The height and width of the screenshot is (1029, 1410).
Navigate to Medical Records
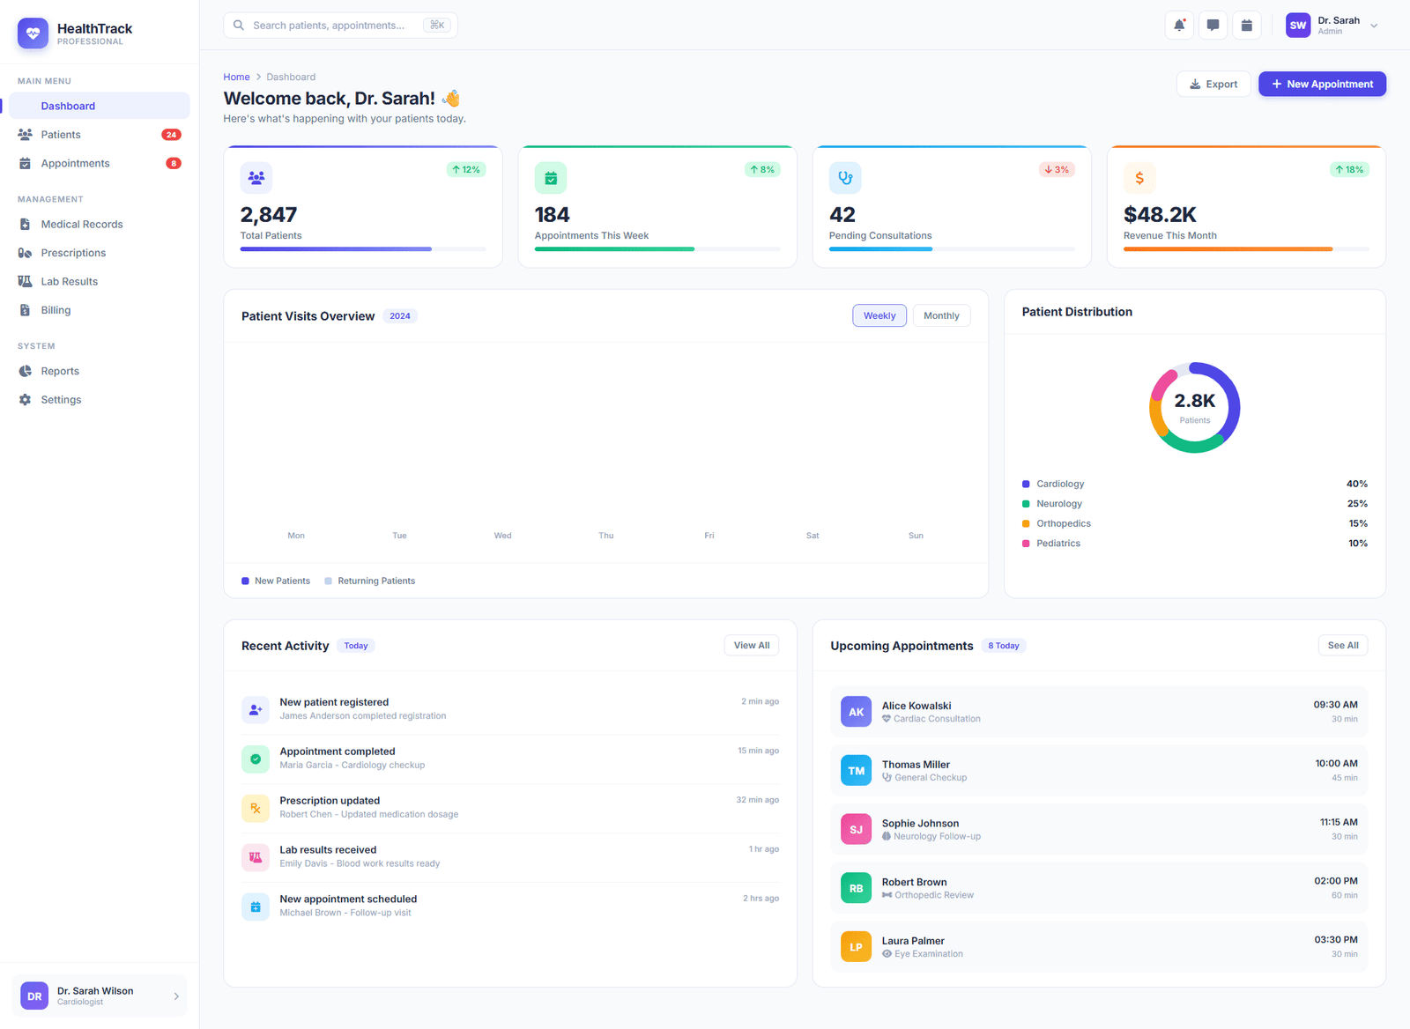tap(82, 224)
